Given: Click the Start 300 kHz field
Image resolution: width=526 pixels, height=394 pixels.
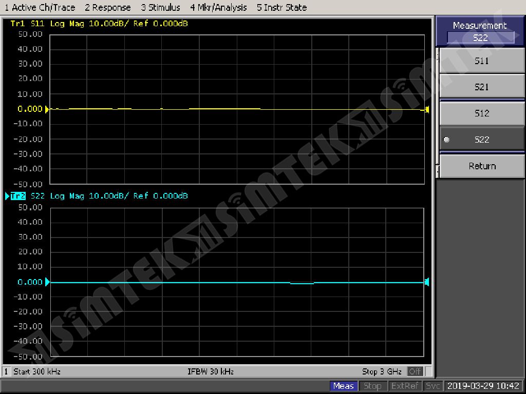Looking at the screenshot, I should pyautogui.click(x=37, y=371).
